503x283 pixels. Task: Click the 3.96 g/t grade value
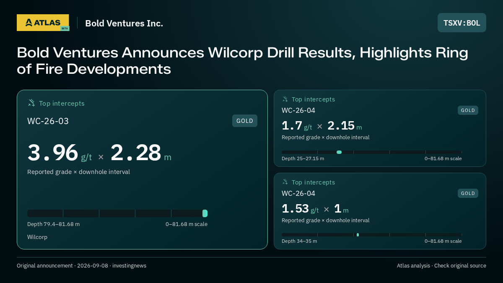tap(60, 153)
